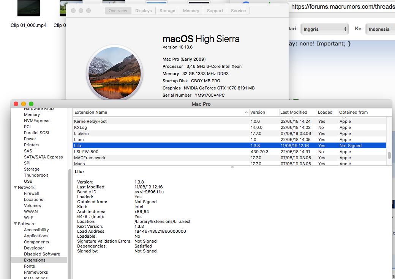The width and height of the screenshot is (395, 279).
Task: Select the LSI-FW-500 extension row
Action: click(x=229, y=152)
